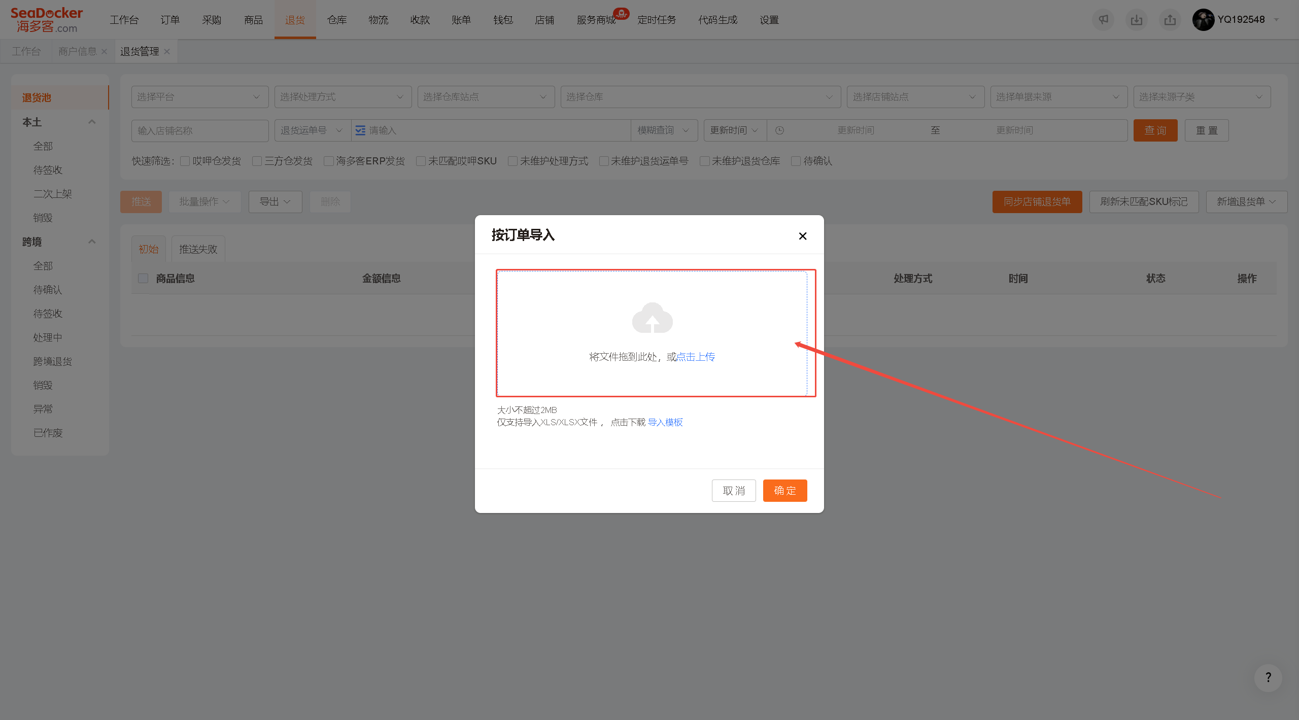Toggle 未维护处理方式 quick filter
Viewport: 1299px width, 720px height.
click(513, 161)
